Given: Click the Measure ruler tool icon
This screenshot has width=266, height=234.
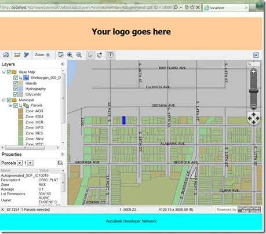Looking at the screenshot, I should tap(17, 55).
